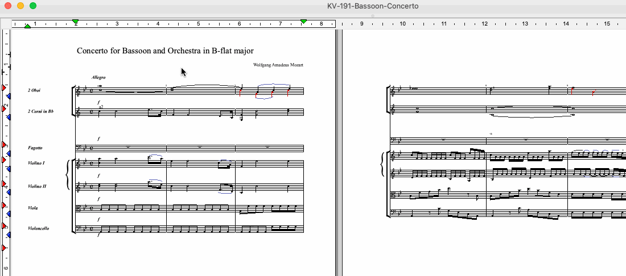626x276 pixels.
Task: Click the 'Violoncello' staff name
Action: point(38,229)
